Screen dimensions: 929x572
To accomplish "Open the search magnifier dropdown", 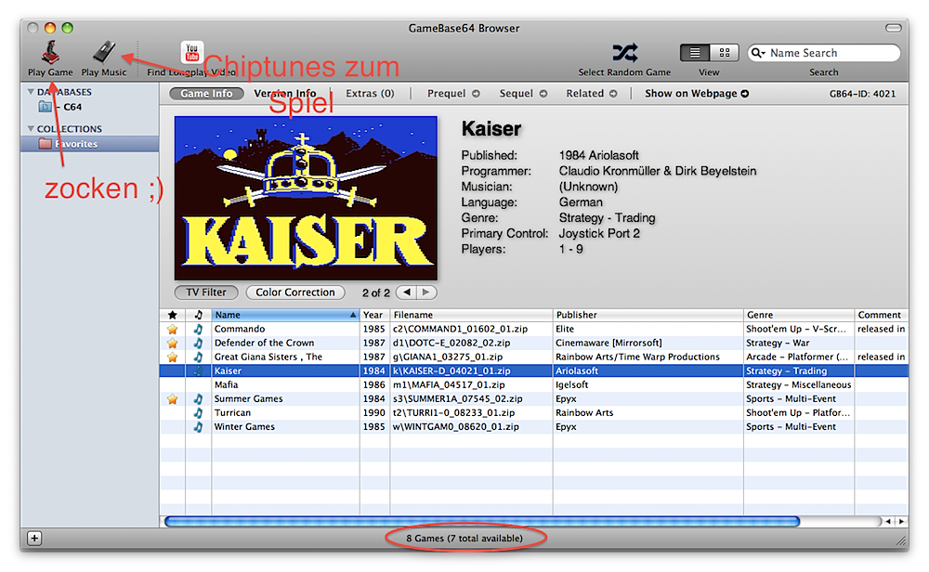I will (x=758, y=53).
